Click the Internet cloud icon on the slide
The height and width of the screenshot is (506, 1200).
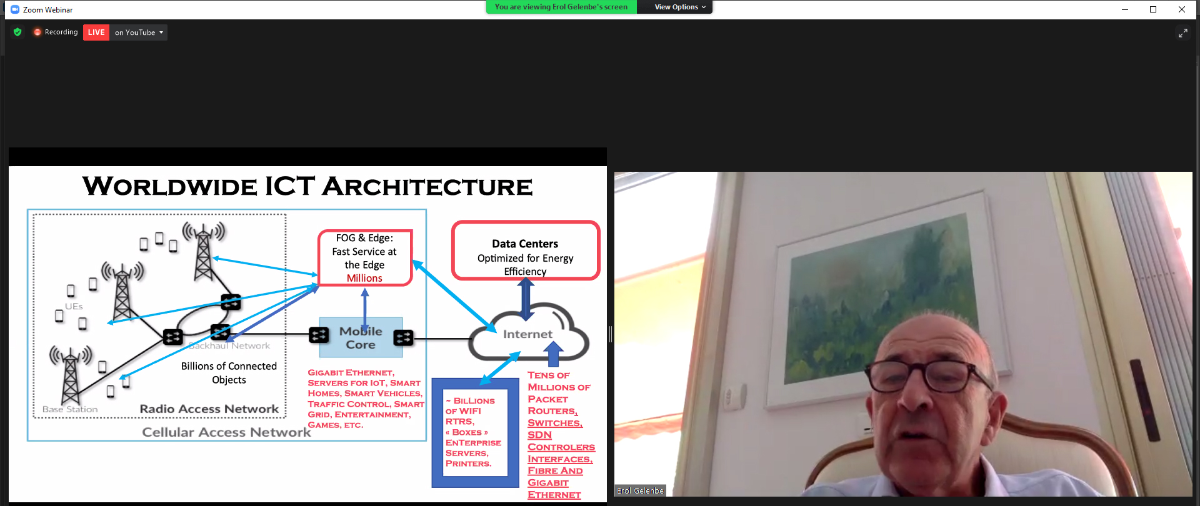pos(528,335)
